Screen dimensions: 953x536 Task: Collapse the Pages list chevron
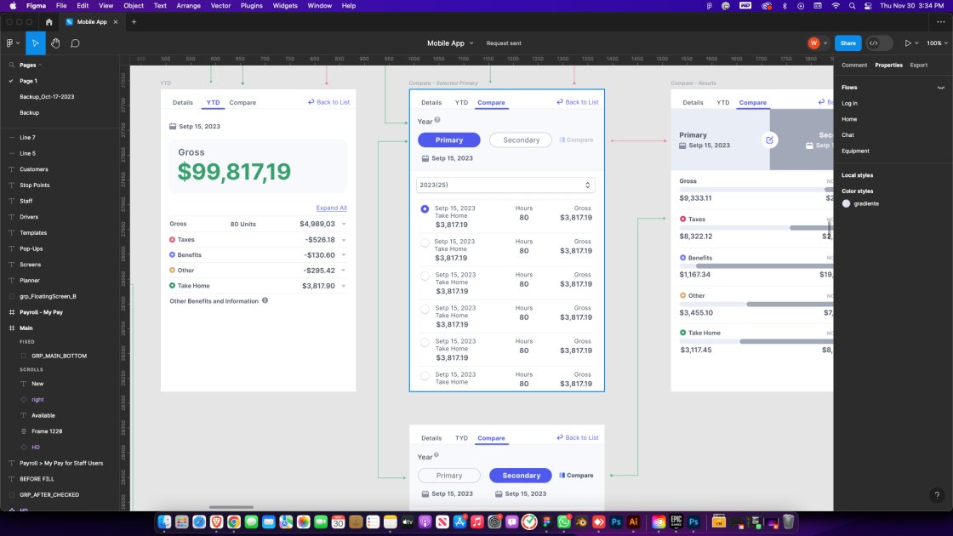point(40,65)
